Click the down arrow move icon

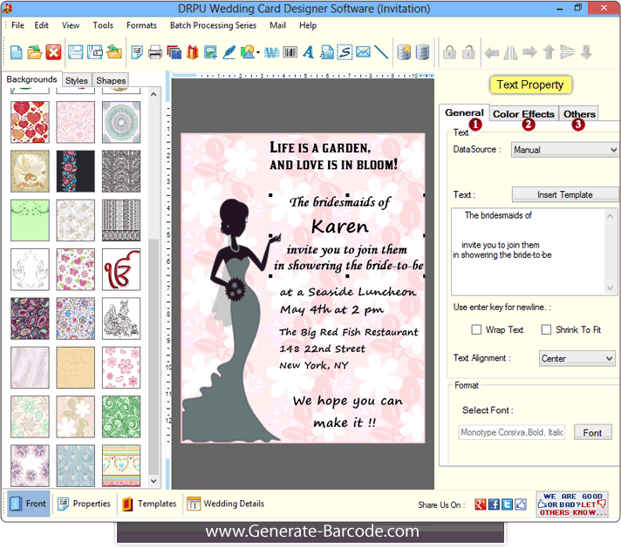(586, 52)
